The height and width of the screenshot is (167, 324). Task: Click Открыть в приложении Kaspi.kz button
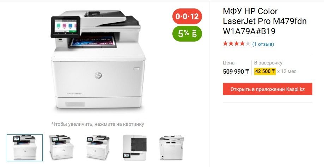[x=267, y=89]
